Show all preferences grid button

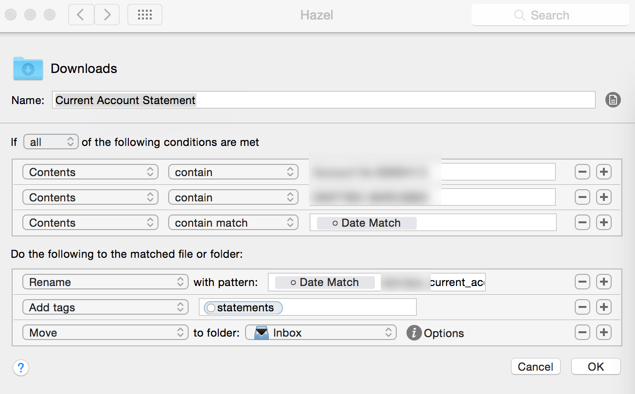[x=145, y=15]
